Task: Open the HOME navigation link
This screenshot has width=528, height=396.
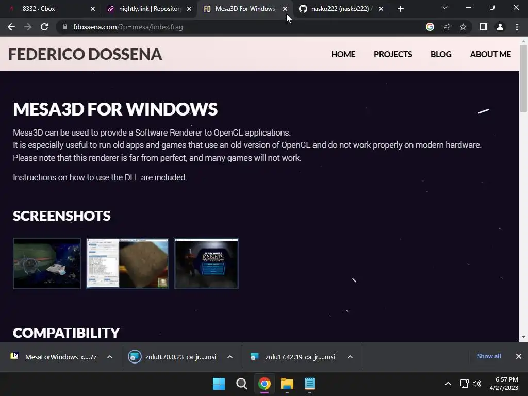Action: click(x=343, y=54)
